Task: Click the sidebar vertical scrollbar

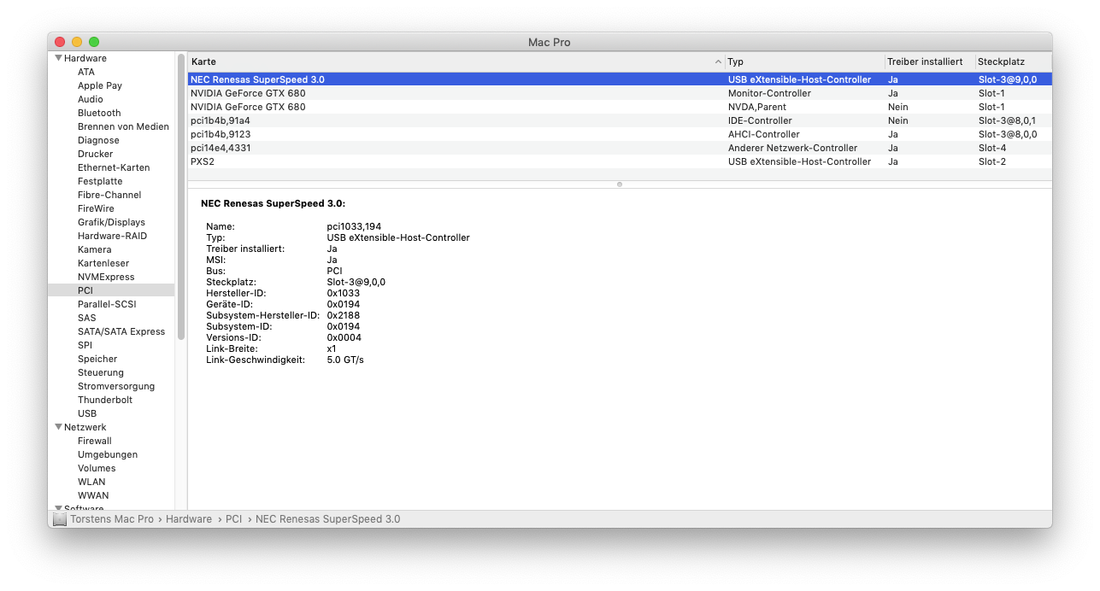Action: coord(181,197)
